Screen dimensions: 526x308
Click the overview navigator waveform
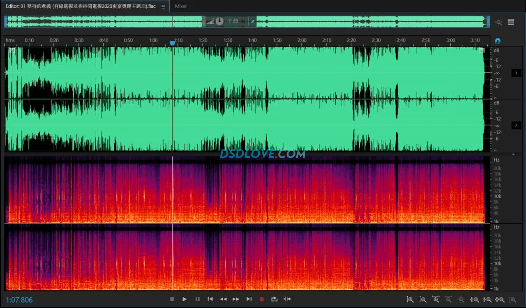click(247, 21)
